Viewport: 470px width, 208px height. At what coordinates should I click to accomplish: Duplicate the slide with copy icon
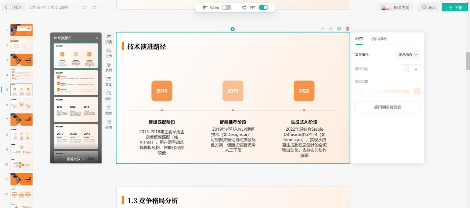point(339,29)
